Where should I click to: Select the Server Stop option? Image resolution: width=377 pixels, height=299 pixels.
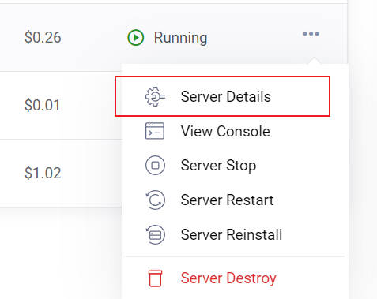[218, 166]
